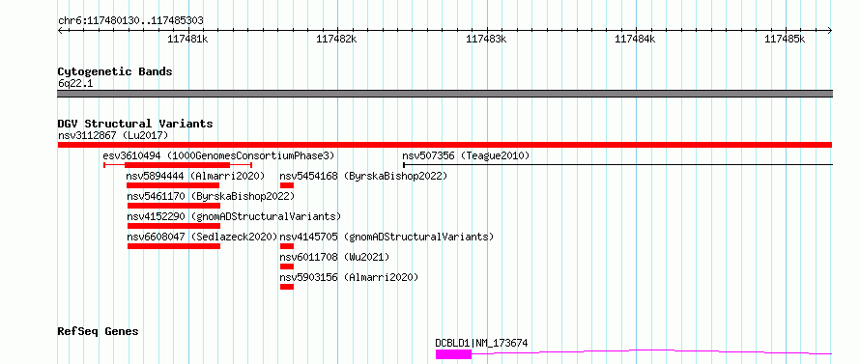Screen dimensions: 860x364
Task: Click red bar under nsv6608047
Action: [173, 246]
